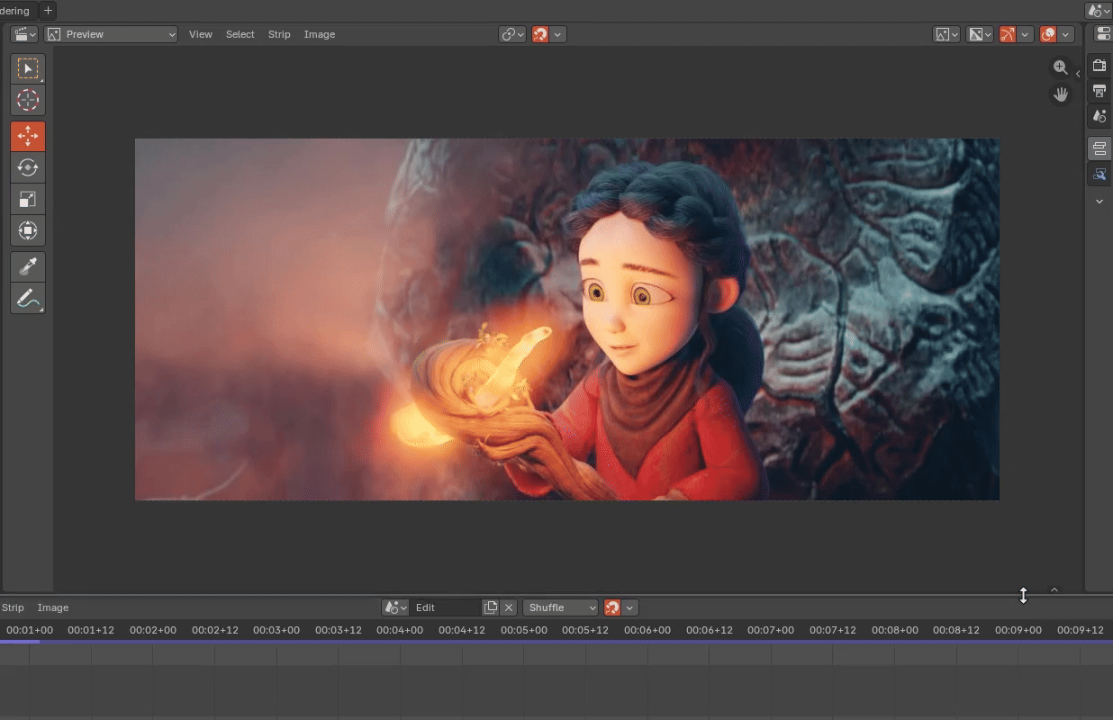This screenshot has width=1113, height=720.
Task: Activate the Transform tool
Action: 28,230
